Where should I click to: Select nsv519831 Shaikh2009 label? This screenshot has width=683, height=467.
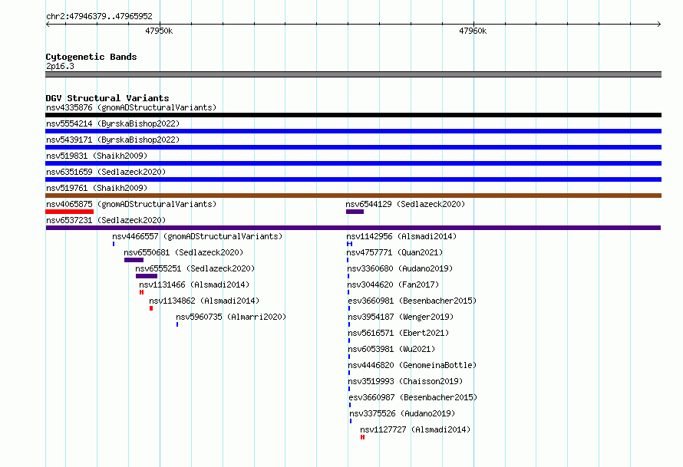click(97, 156)
